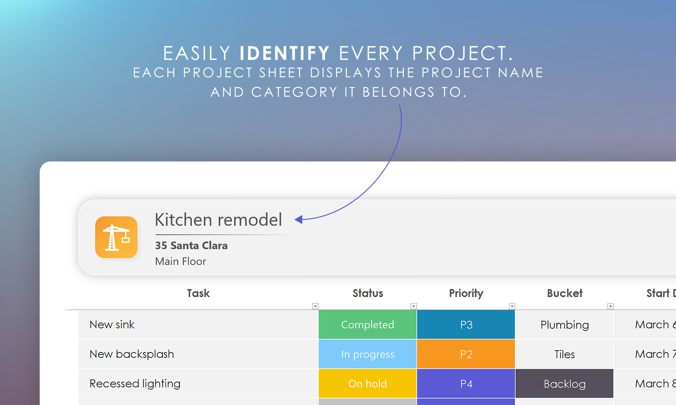The width and height of the screenshot is (676, 405).
Task: Click the Tiles bucket cell
Action: [564, 354]
